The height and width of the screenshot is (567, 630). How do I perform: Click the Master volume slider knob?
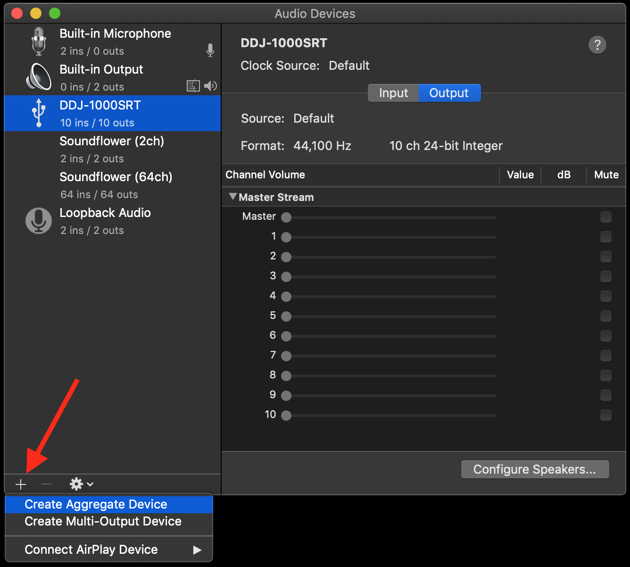pos(286,217)
